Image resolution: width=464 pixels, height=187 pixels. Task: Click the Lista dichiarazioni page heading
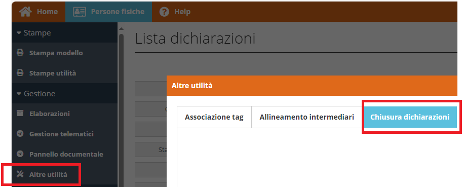[x=195, y=39]
